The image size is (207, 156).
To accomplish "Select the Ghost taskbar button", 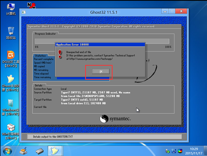I will coord(55,151).
